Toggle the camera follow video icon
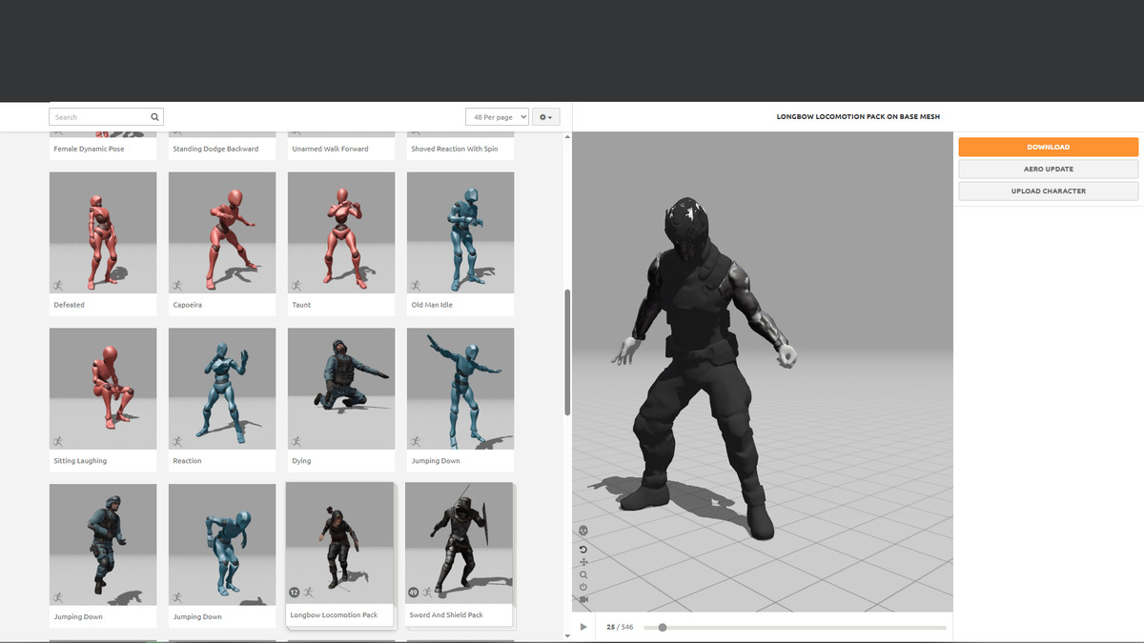1144x643 pixels. [583, 599]
